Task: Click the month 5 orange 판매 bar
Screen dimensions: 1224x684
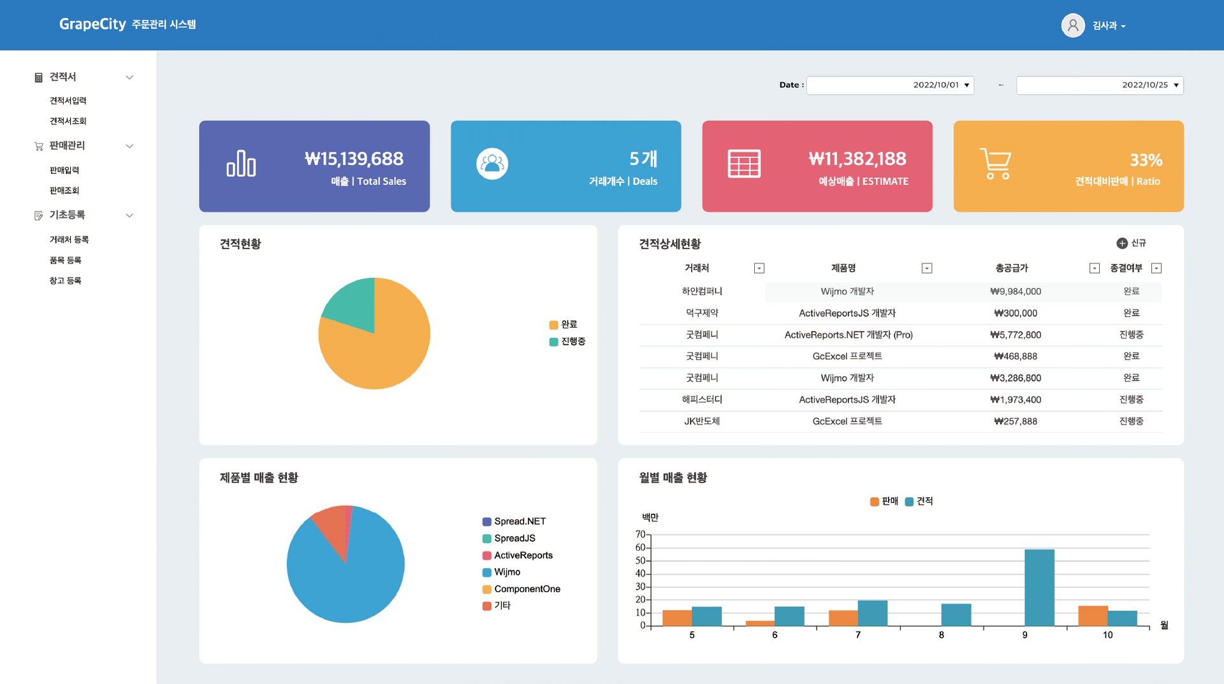Action: (x=677, y=618)
